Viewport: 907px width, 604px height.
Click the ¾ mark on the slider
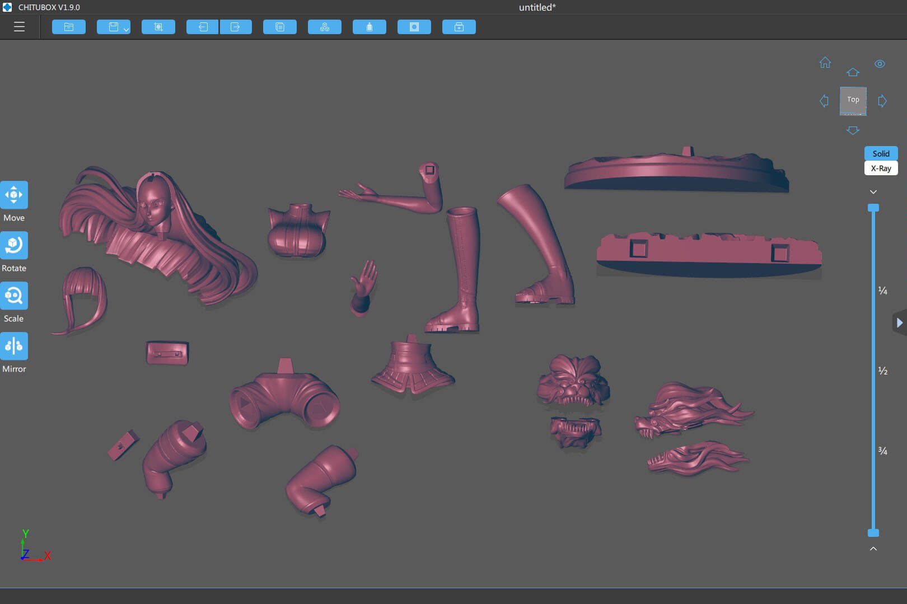tap(883, 451)
